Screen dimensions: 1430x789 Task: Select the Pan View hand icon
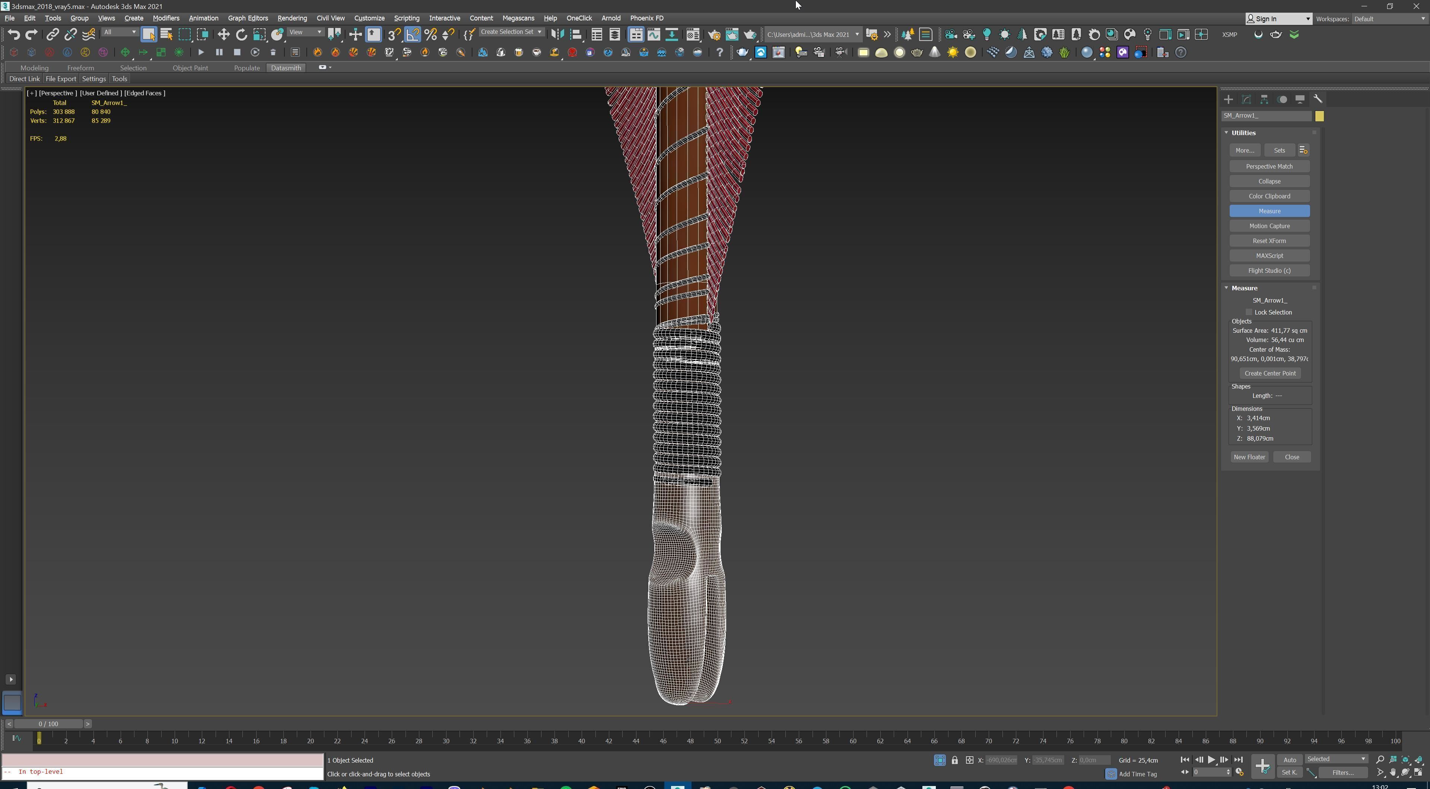pos(1393,772)
